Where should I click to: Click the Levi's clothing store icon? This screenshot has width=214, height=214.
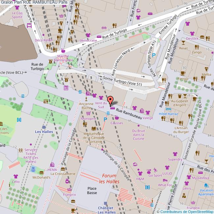click(x=187, y=183)
